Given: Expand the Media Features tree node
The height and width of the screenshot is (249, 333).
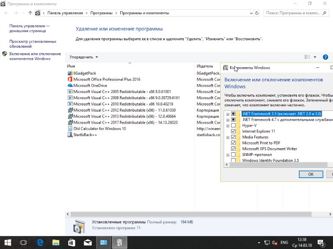Looking at the screenshot, I should pos(228,137).
